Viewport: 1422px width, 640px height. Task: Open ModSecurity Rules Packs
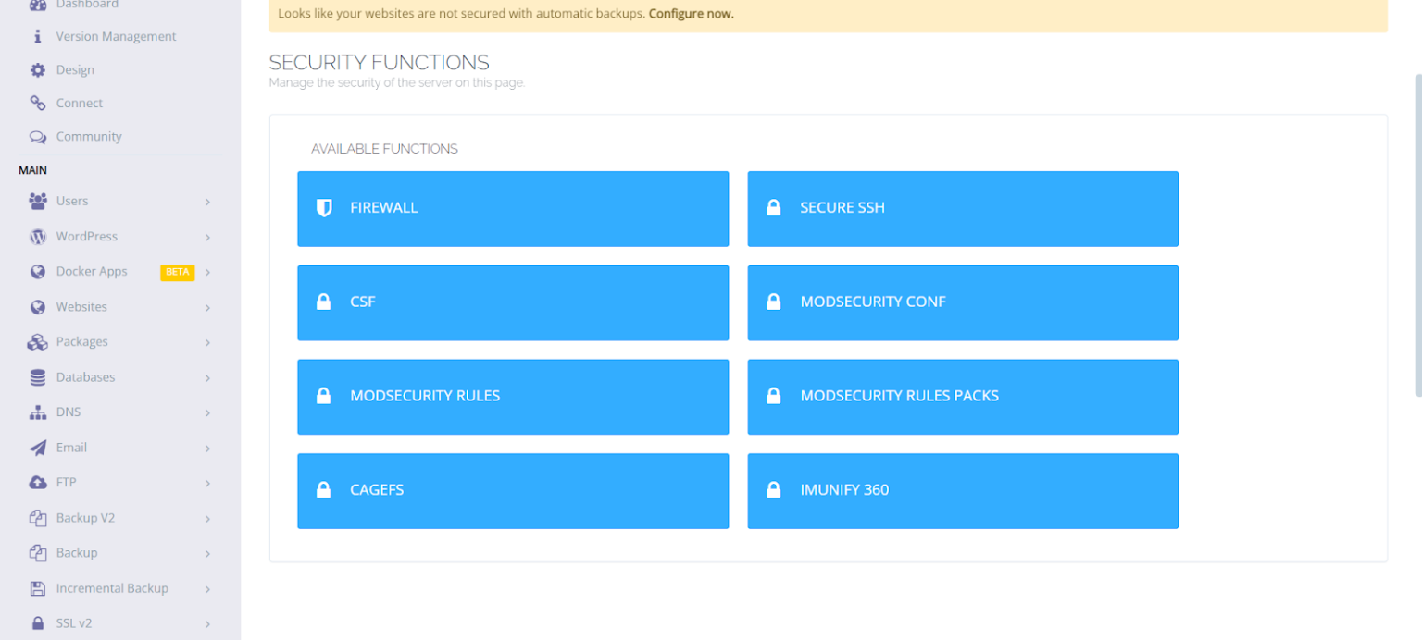962,397
